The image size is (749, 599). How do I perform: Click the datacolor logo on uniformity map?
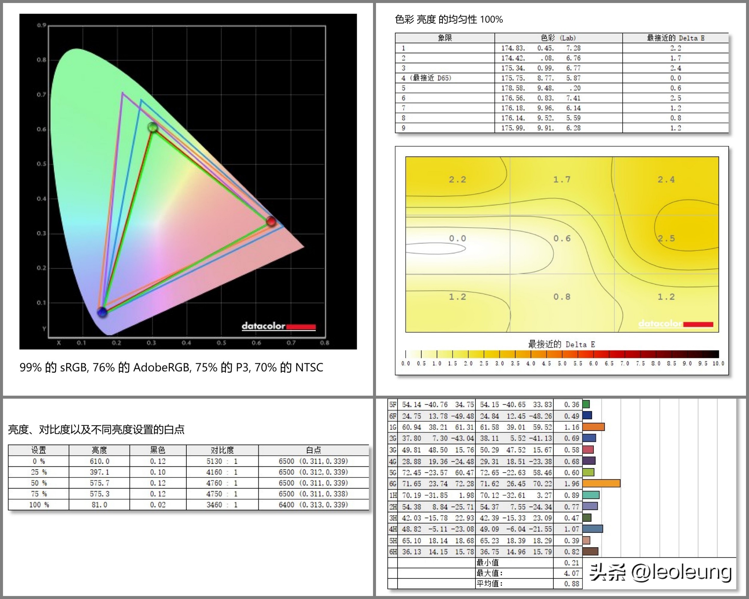675,324
